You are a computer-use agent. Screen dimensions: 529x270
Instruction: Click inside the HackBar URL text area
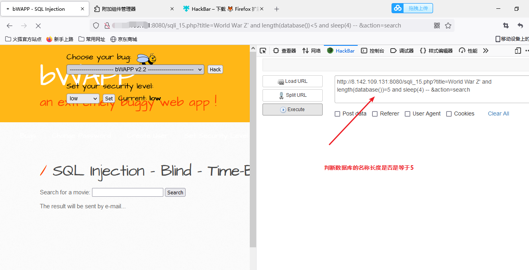point(432,89)
